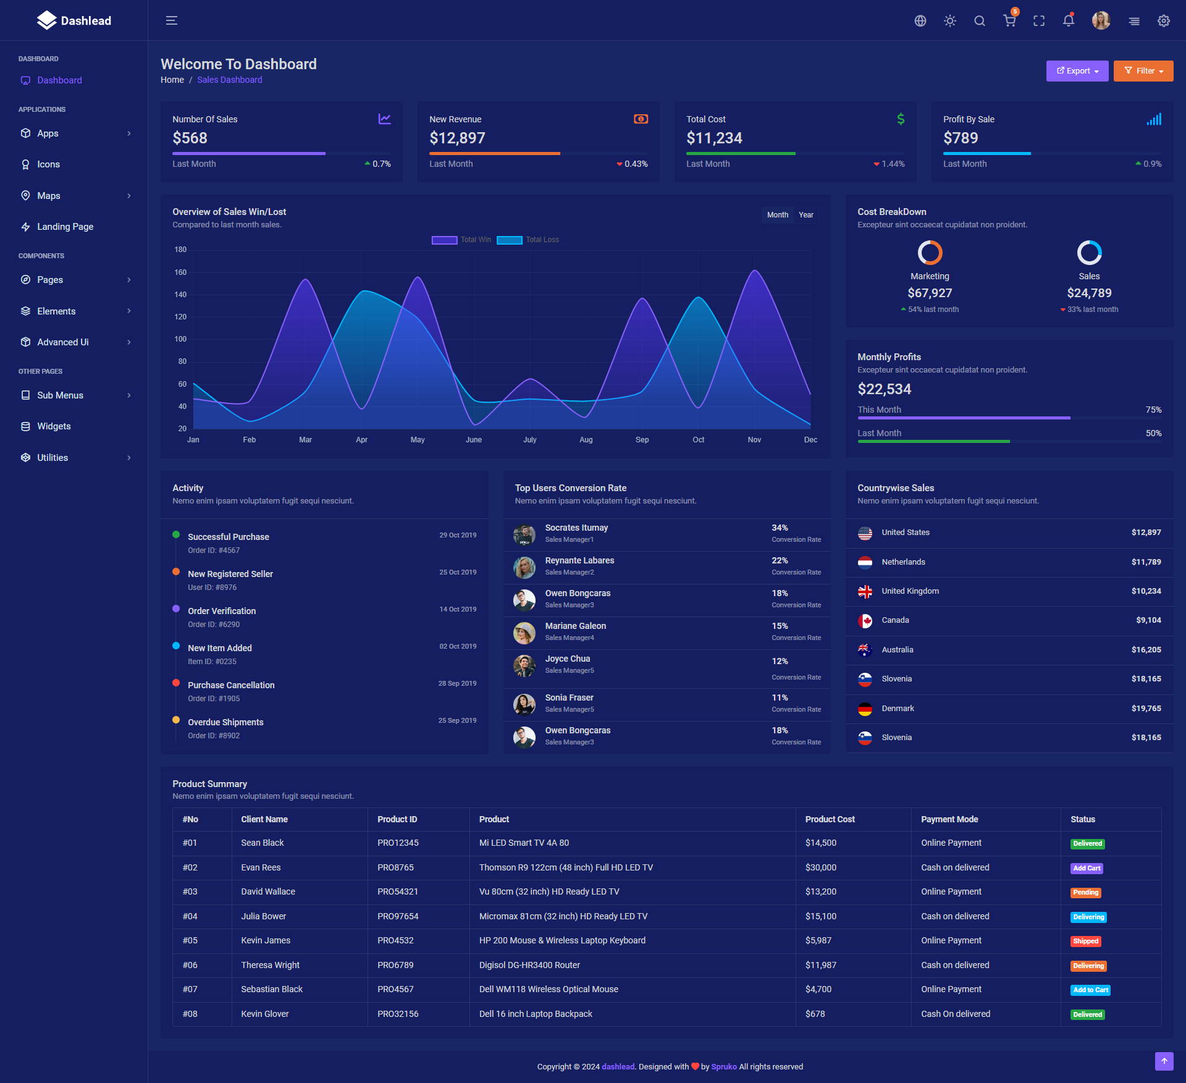Viewport: 1186px width, 1083px height.
Task: Toggle Total Win legend in chart
Action: pyautogui.click(x=461, y=240)
